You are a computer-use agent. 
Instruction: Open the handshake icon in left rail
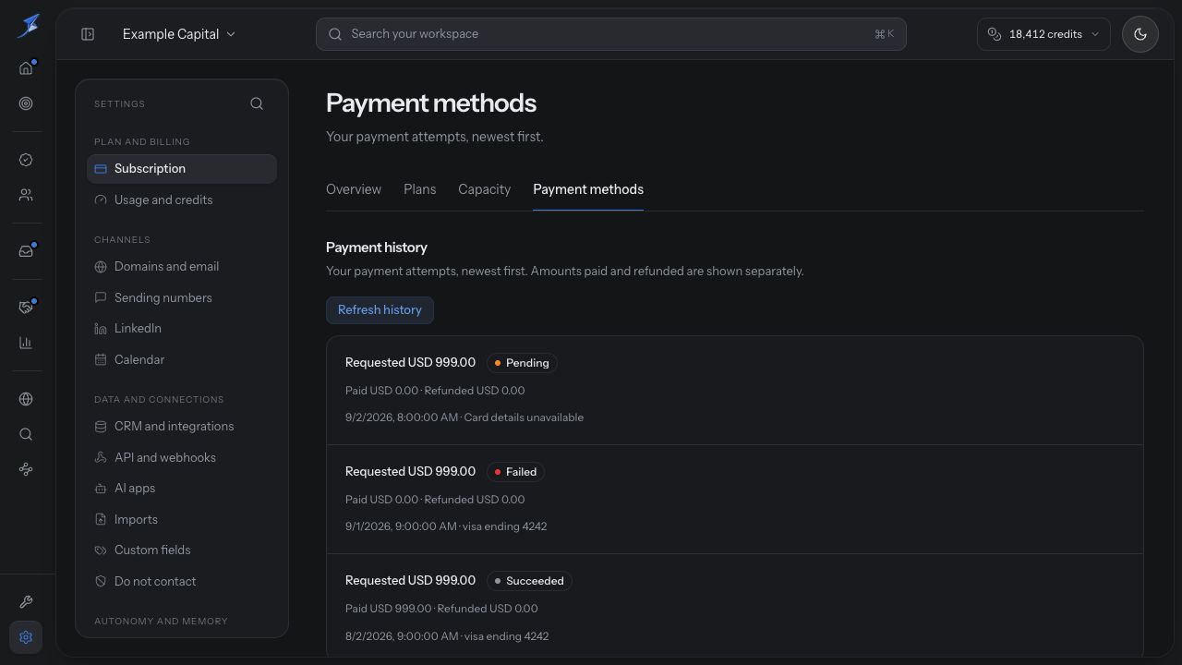(26, 308)
